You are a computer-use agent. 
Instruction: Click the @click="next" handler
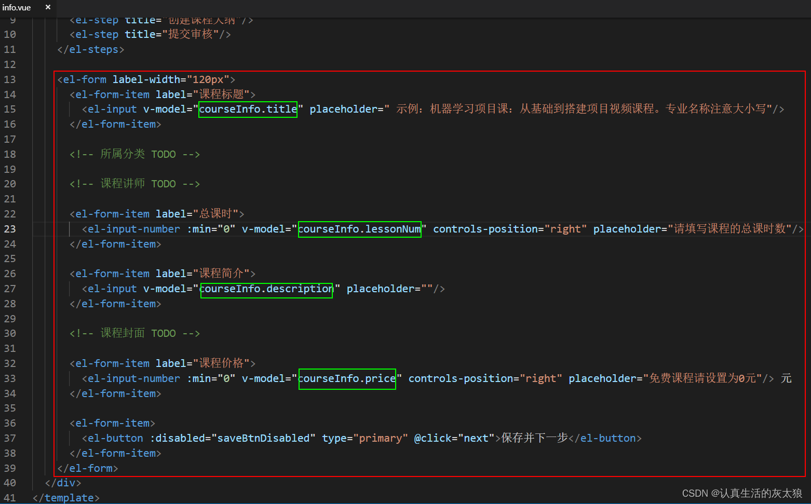pos(454,438)
